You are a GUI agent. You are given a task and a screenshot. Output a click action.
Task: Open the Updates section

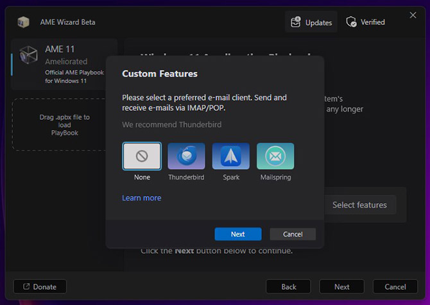[x=311, y=22]
